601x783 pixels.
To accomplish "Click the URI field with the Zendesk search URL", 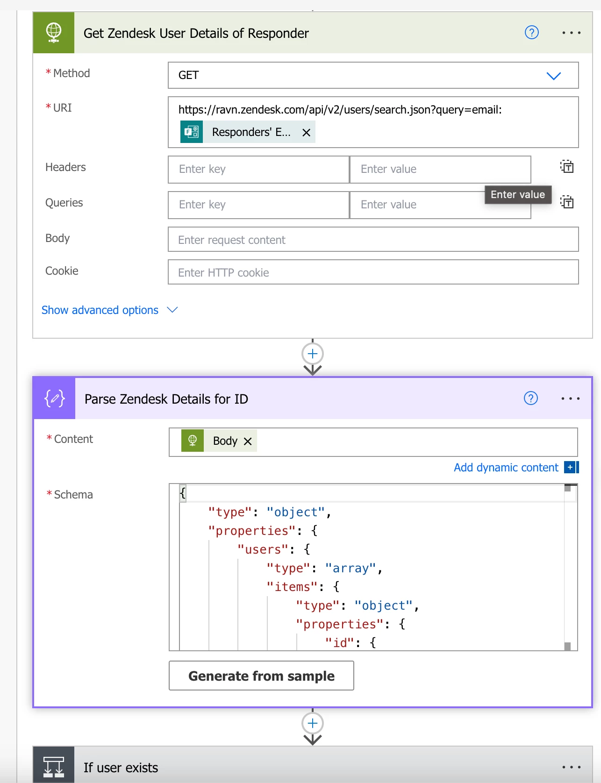I will (x=373, y=122).
